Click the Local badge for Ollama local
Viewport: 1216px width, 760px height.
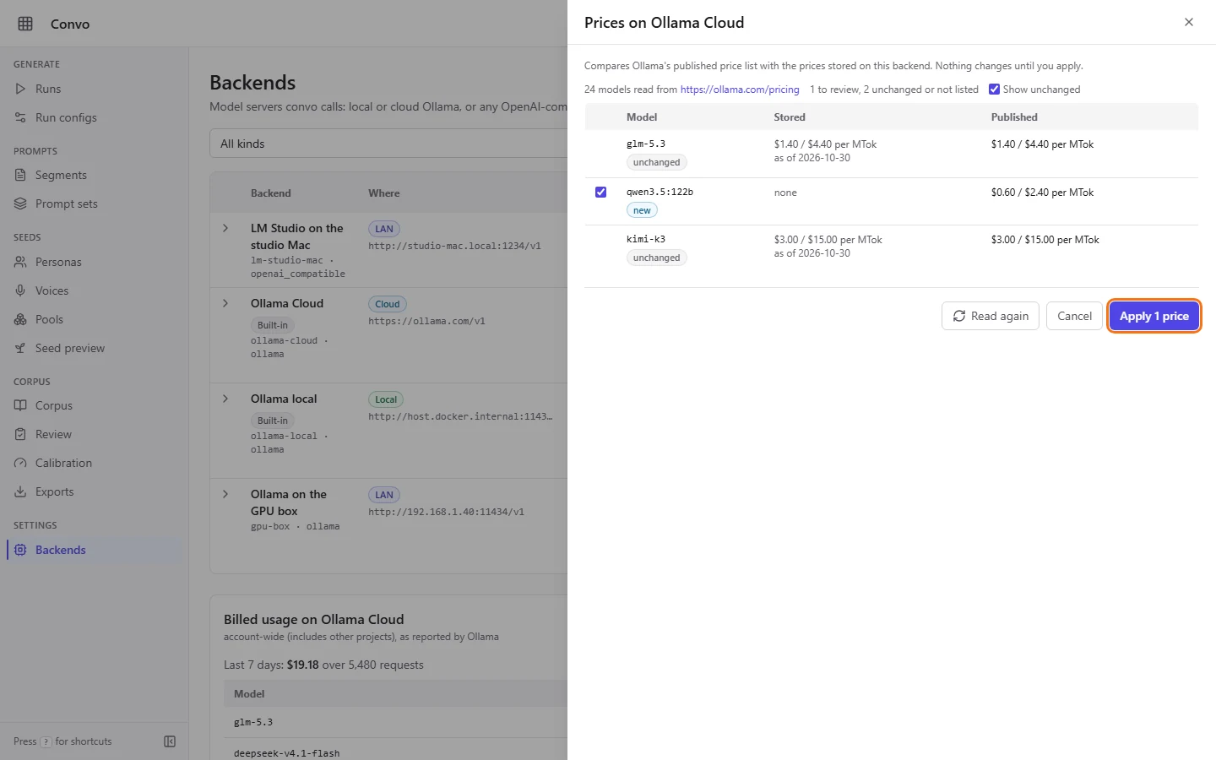(386, 399)
